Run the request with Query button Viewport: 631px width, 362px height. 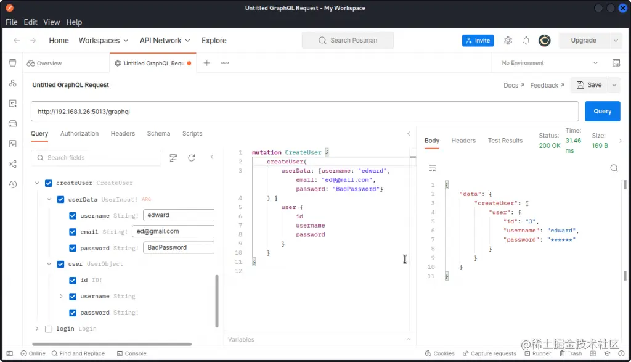[x=602, y=111]
